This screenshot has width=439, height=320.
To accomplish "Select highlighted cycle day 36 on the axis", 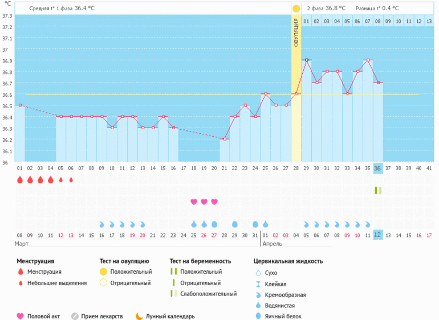I will pyautogui.click(x=377, y=169).
